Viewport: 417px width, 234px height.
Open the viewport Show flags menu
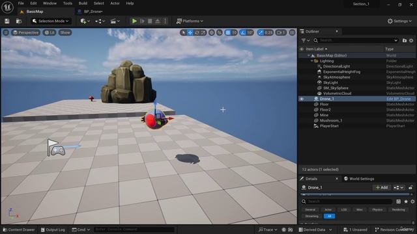(65, 32)
